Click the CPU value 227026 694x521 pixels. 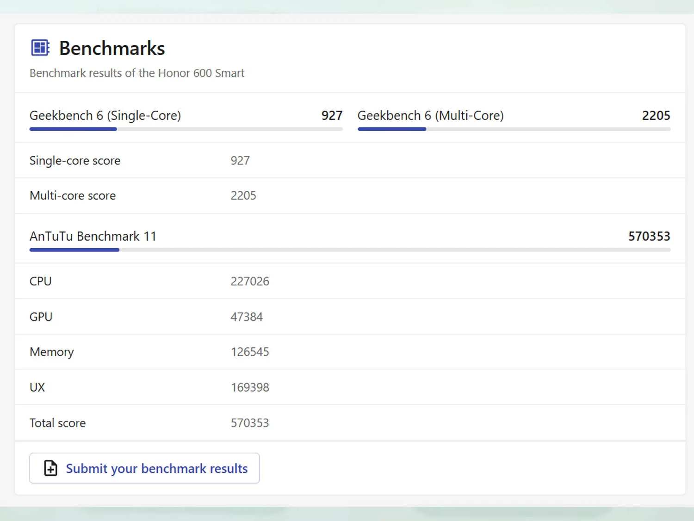[x=250, y=281]
